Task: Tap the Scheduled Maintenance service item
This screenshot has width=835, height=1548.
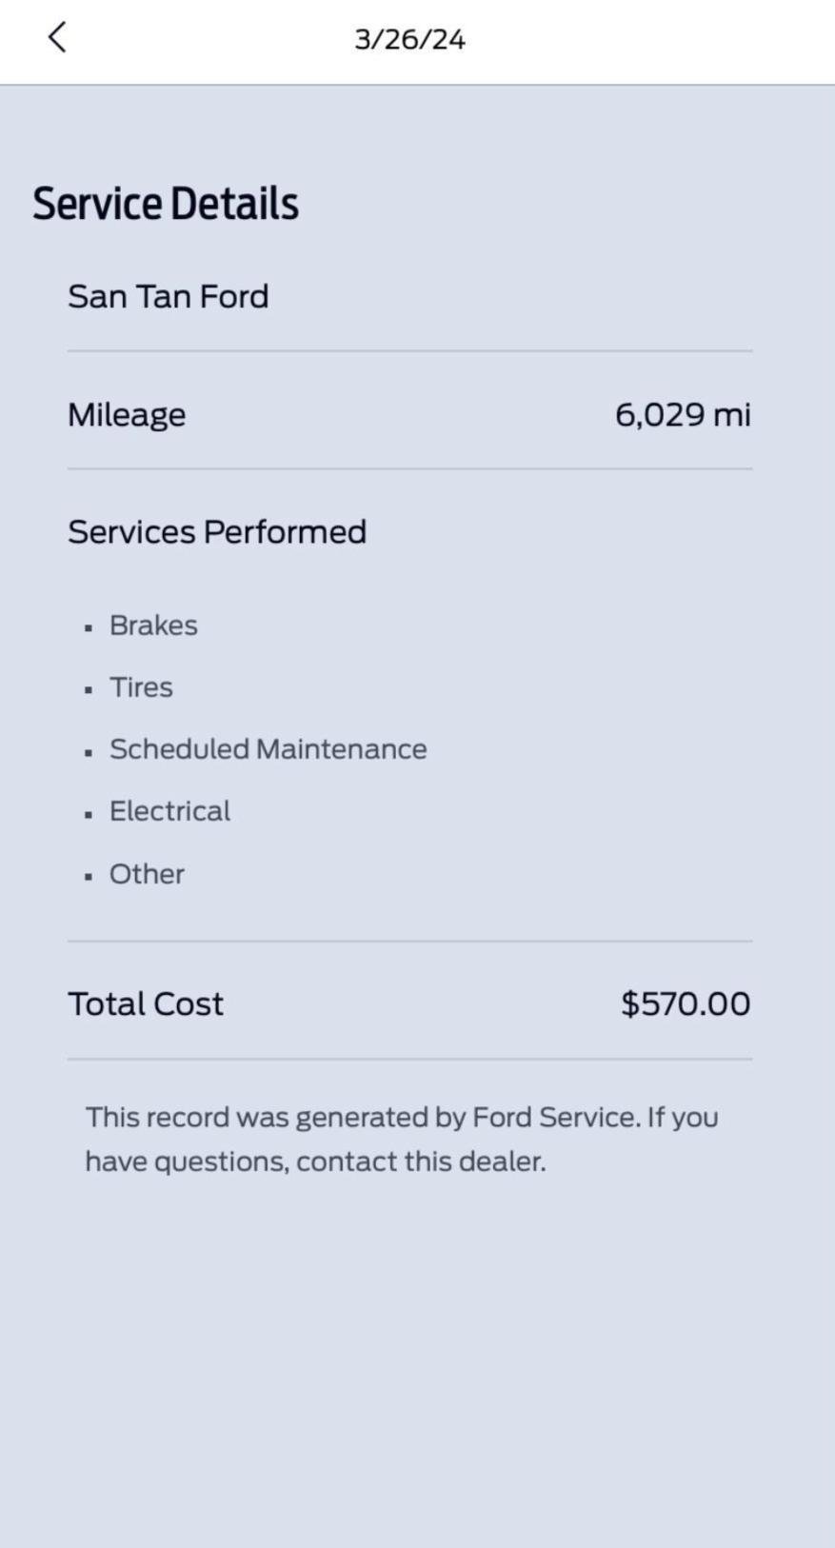Action: [268, 749]
